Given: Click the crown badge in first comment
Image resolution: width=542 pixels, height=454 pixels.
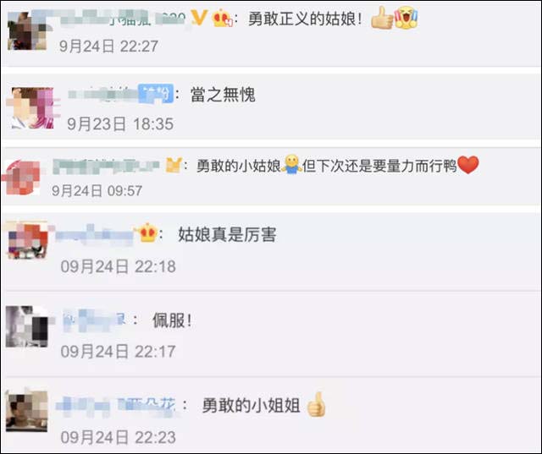Looking at the screenshot, I should (223, 18).
